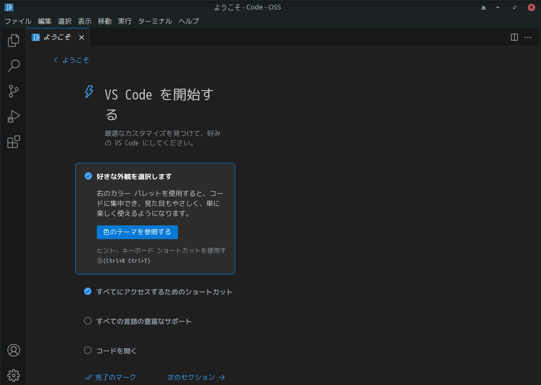541x385 pixels.
Task: Open the 編集 menu
Action: (x=45, y=21)
